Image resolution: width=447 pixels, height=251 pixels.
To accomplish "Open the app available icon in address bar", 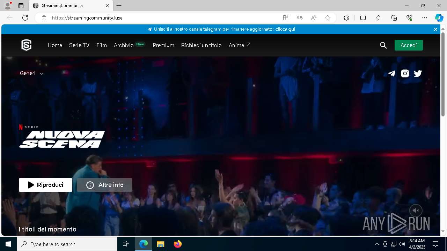I will [x=286, y=18].
